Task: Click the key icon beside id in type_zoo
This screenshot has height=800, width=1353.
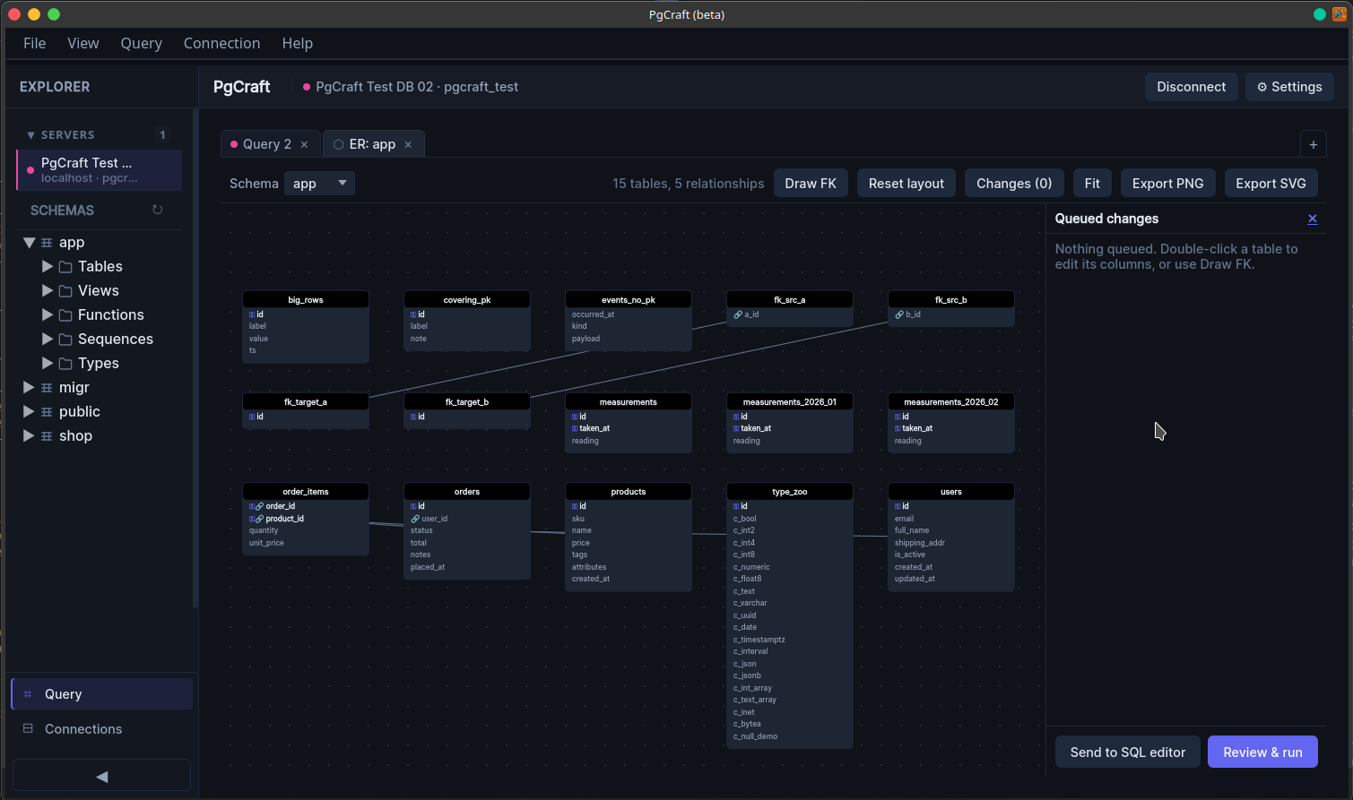Action: 736,506
